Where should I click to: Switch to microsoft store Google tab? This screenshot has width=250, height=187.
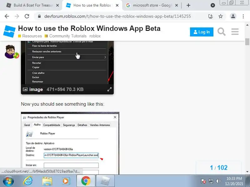point(152,5)
